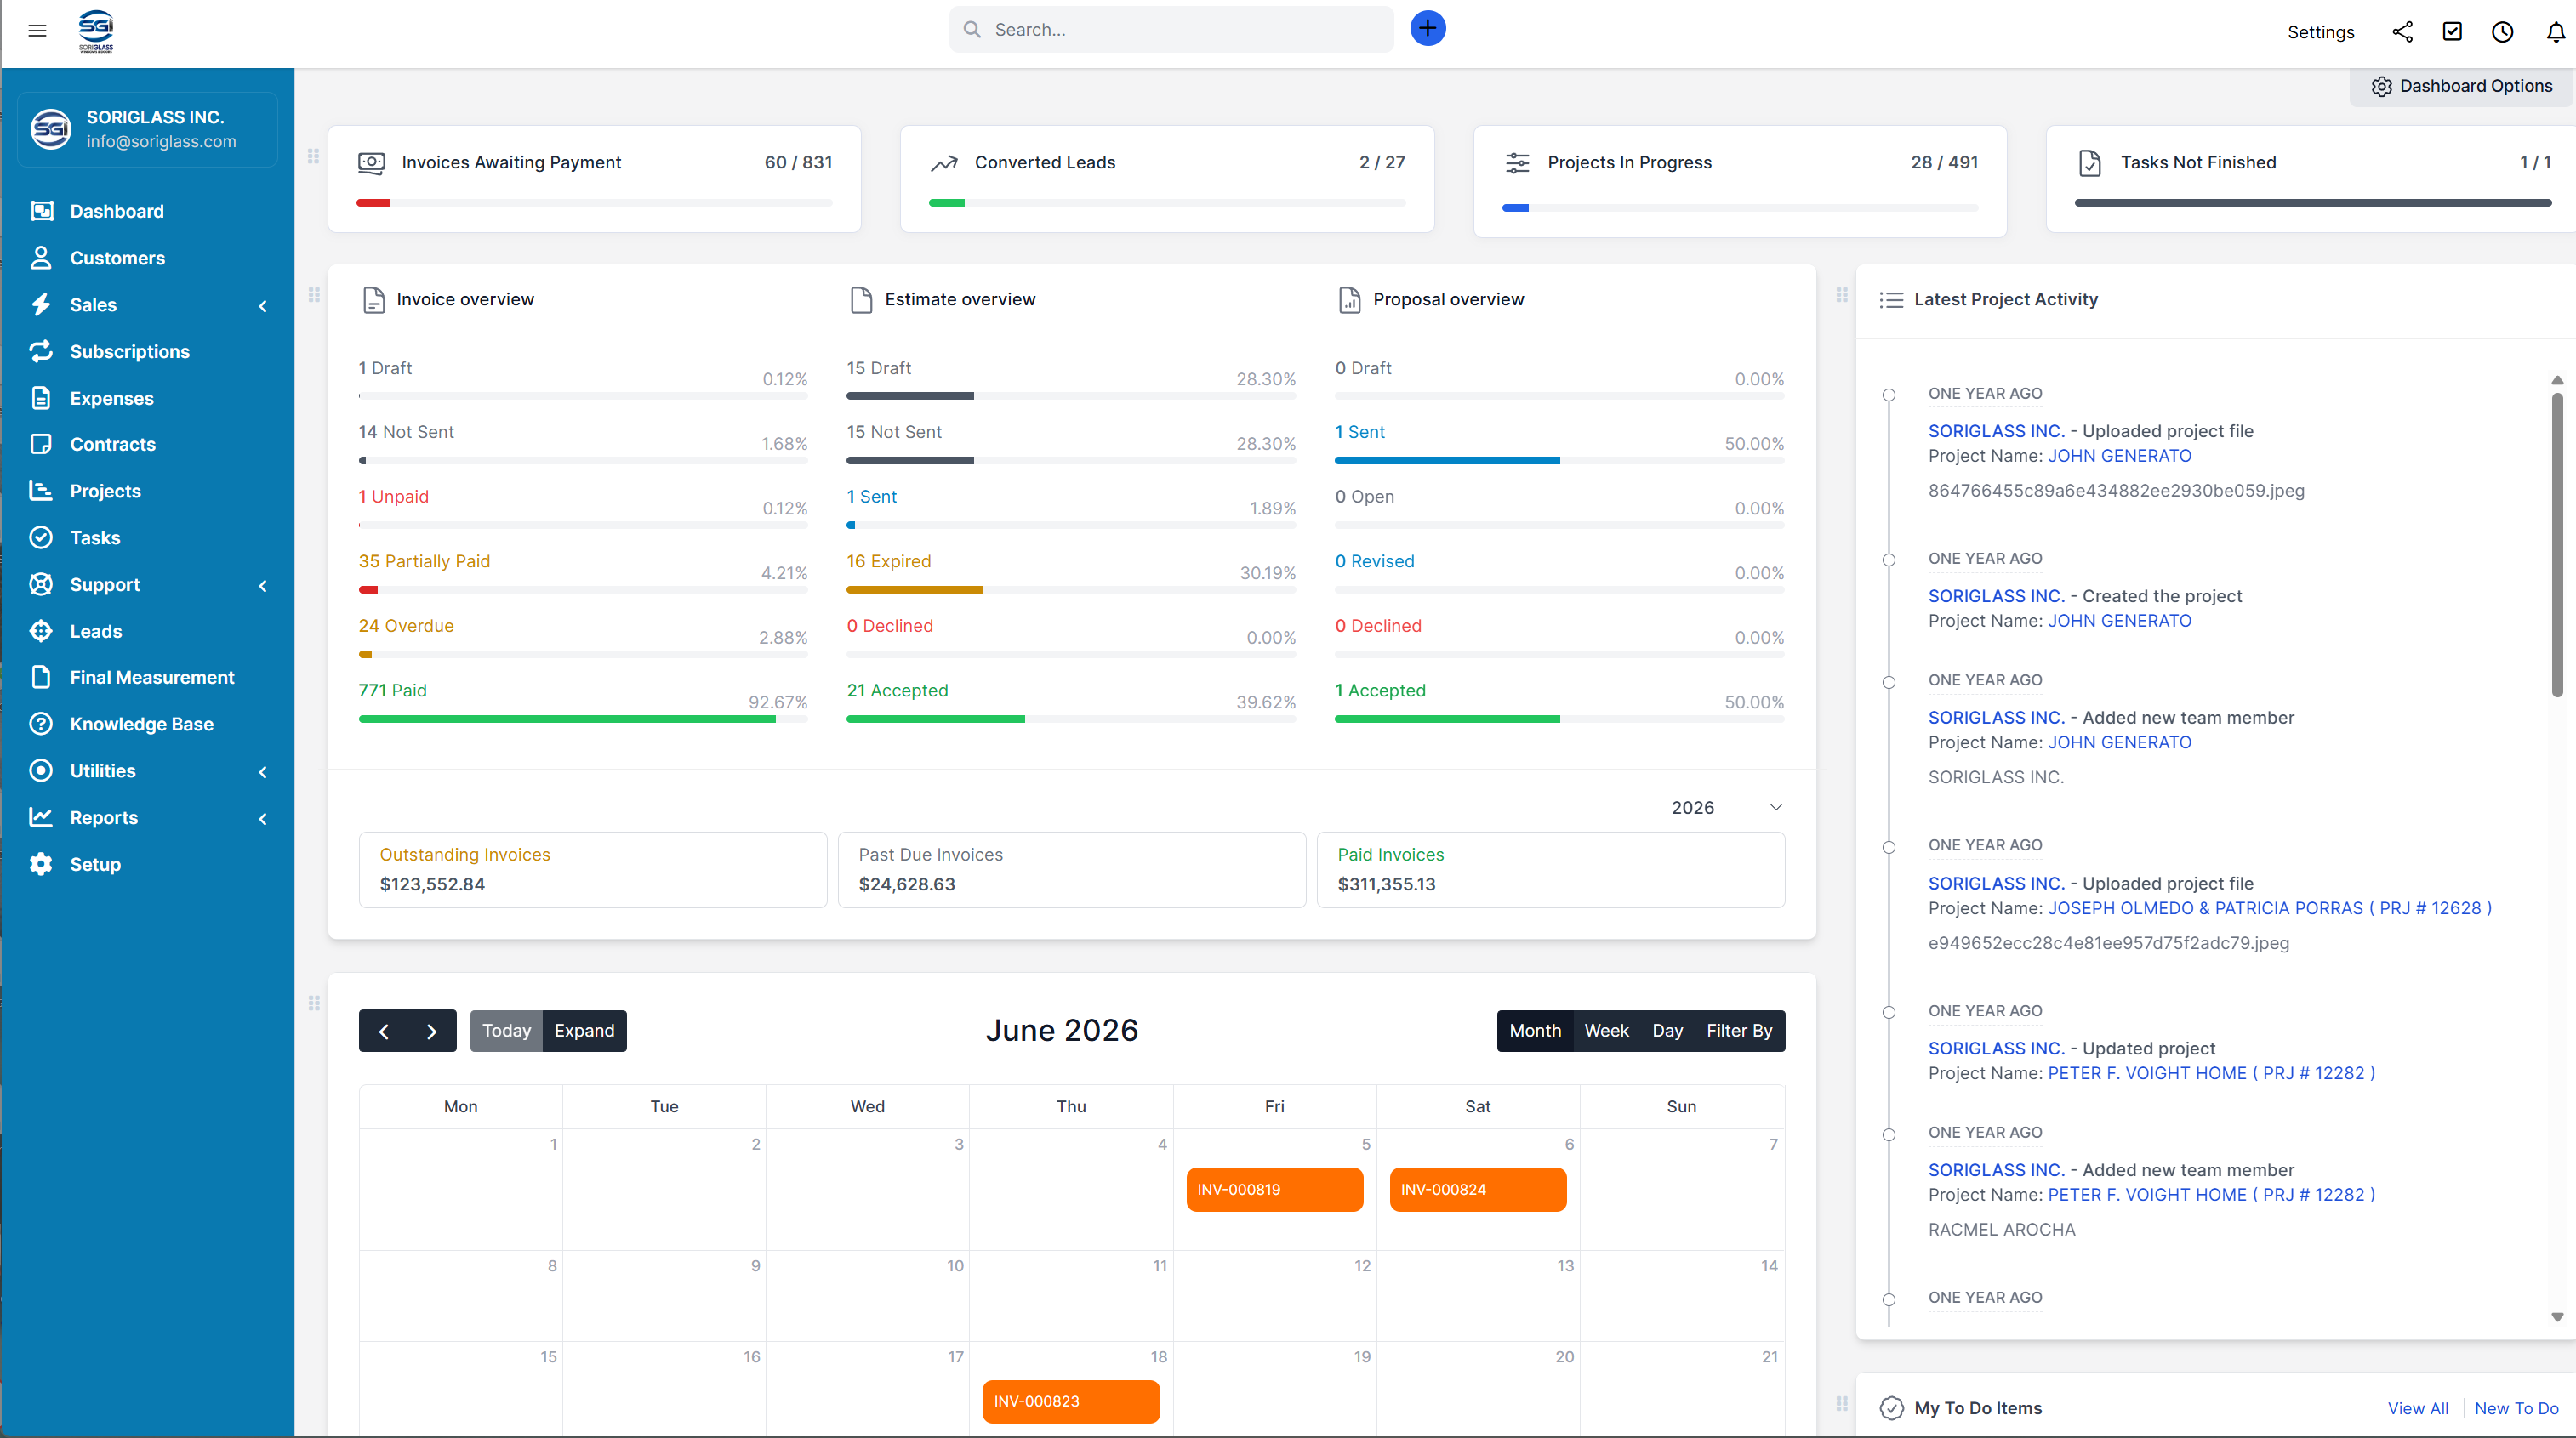Viewport: 2576px width, 1438px height.
Task: Click the Dashboard sidebar icon
Action: [41, 211]
